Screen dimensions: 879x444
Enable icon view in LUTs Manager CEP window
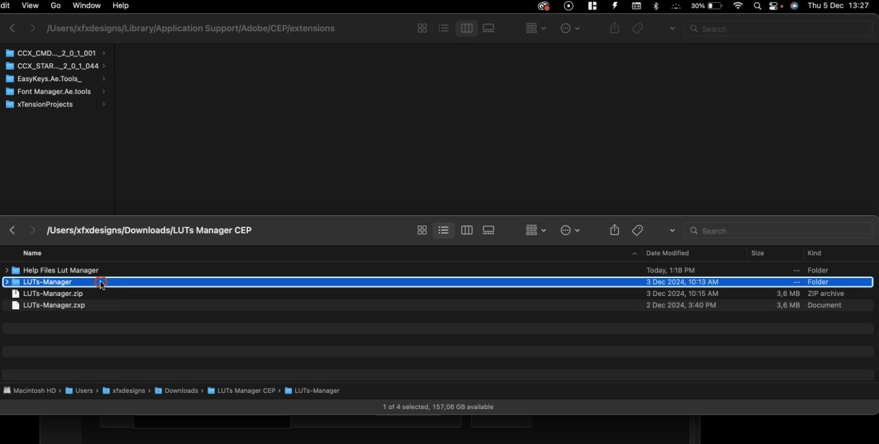(x=422, y=230)
